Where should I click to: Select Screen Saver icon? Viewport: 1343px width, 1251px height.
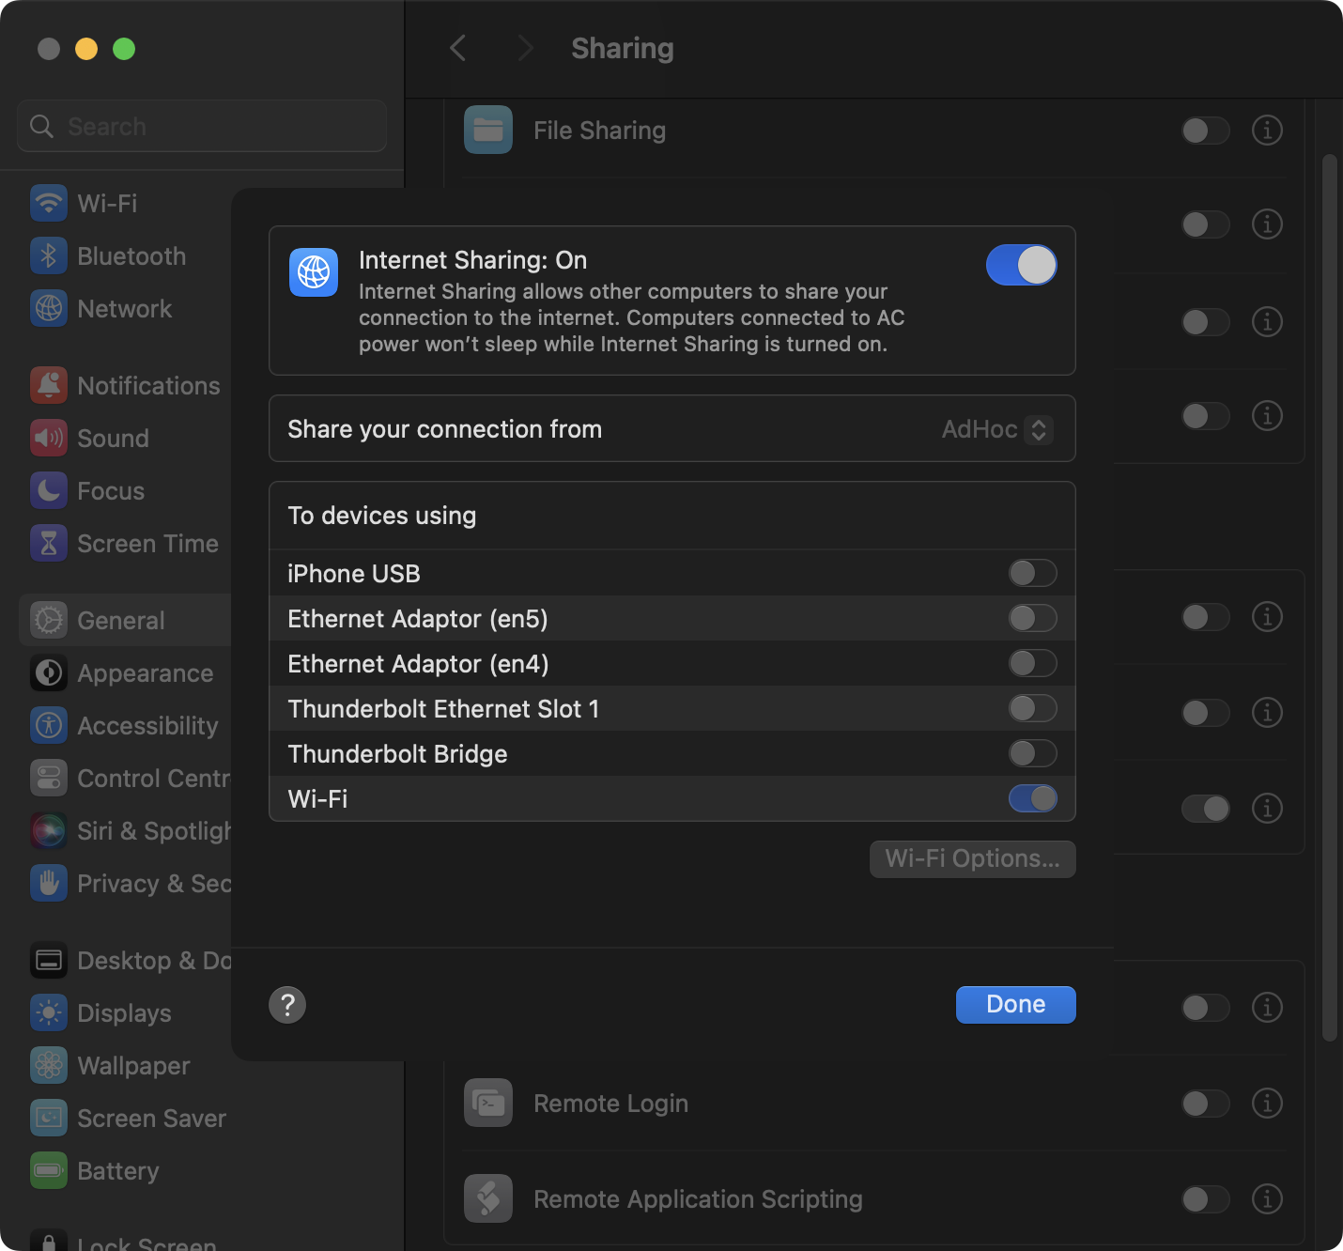click(x=49, y=1118)
